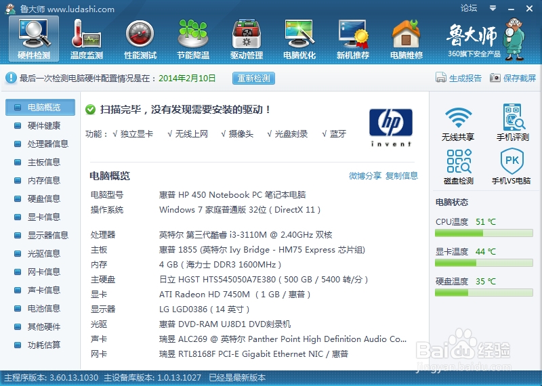542x386 pixels.
Task: Select 网卡信息 in sidebar
Action: click(x=40, y=272)
